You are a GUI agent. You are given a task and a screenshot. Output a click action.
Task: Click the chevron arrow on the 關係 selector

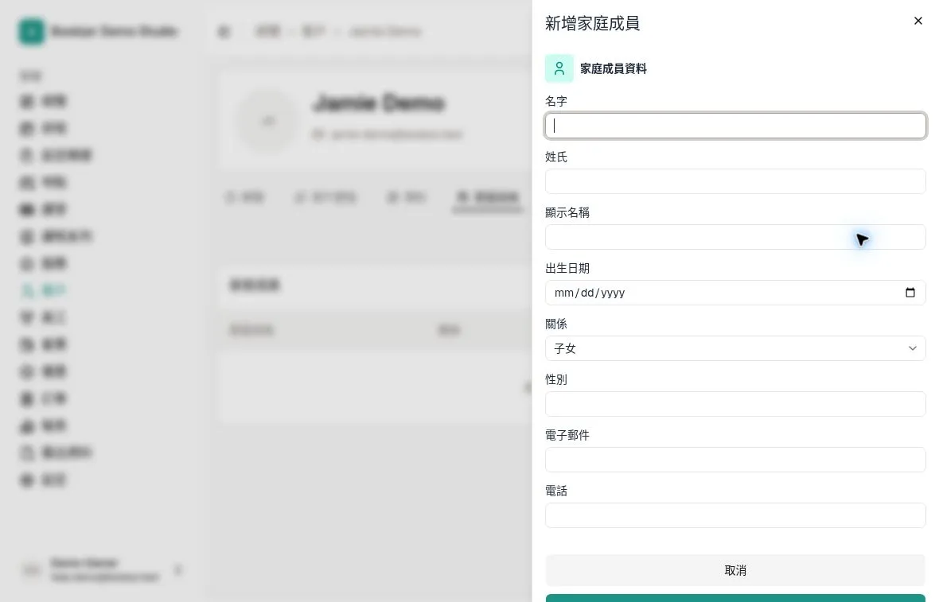pos(913,348)
